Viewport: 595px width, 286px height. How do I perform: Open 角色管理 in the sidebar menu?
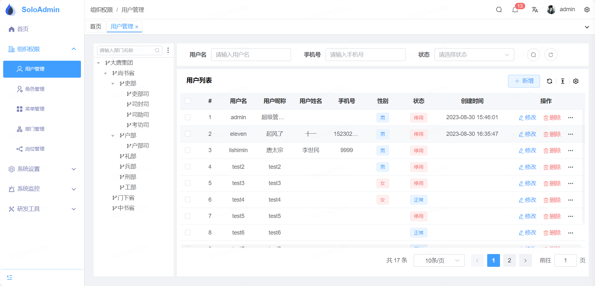point(35,89)
